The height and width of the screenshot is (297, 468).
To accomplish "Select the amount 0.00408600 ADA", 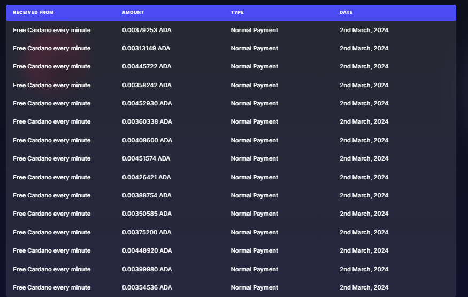I will pos(147,141).
